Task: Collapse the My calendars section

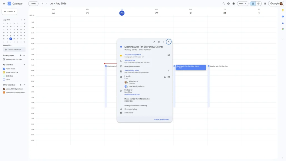Action: 24,65
